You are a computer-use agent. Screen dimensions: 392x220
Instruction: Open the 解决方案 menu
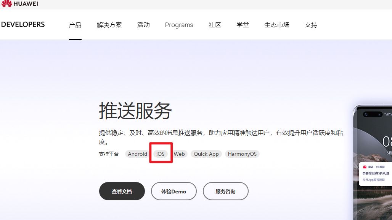click(x=109, y=25)
